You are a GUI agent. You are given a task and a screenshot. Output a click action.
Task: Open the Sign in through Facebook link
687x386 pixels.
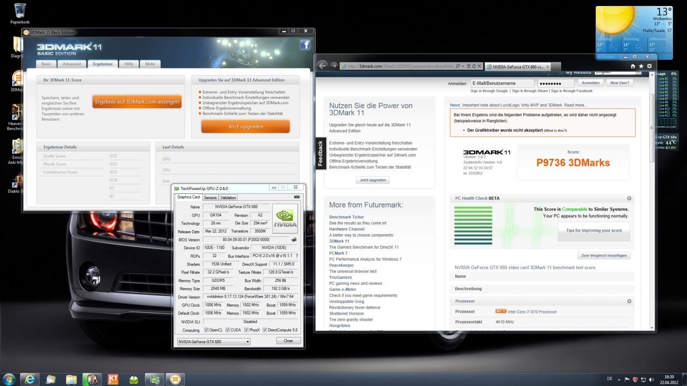572,91
